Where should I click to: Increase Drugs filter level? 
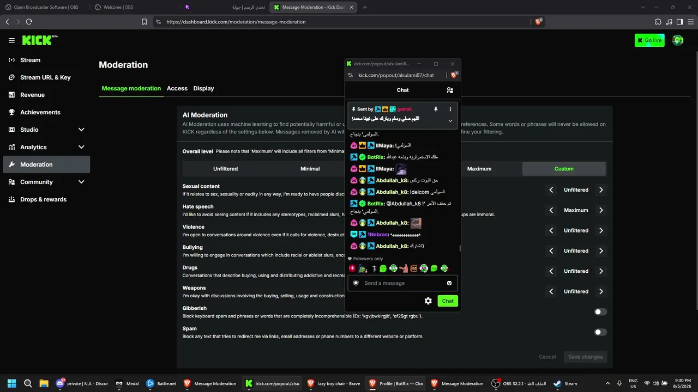(x=601, y=271)
